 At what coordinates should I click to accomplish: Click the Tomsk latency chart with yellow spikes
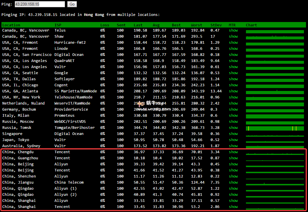(x=275, y=128)
